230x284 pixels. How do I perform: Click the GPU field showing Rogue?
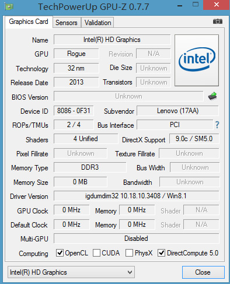coord(76,54)
